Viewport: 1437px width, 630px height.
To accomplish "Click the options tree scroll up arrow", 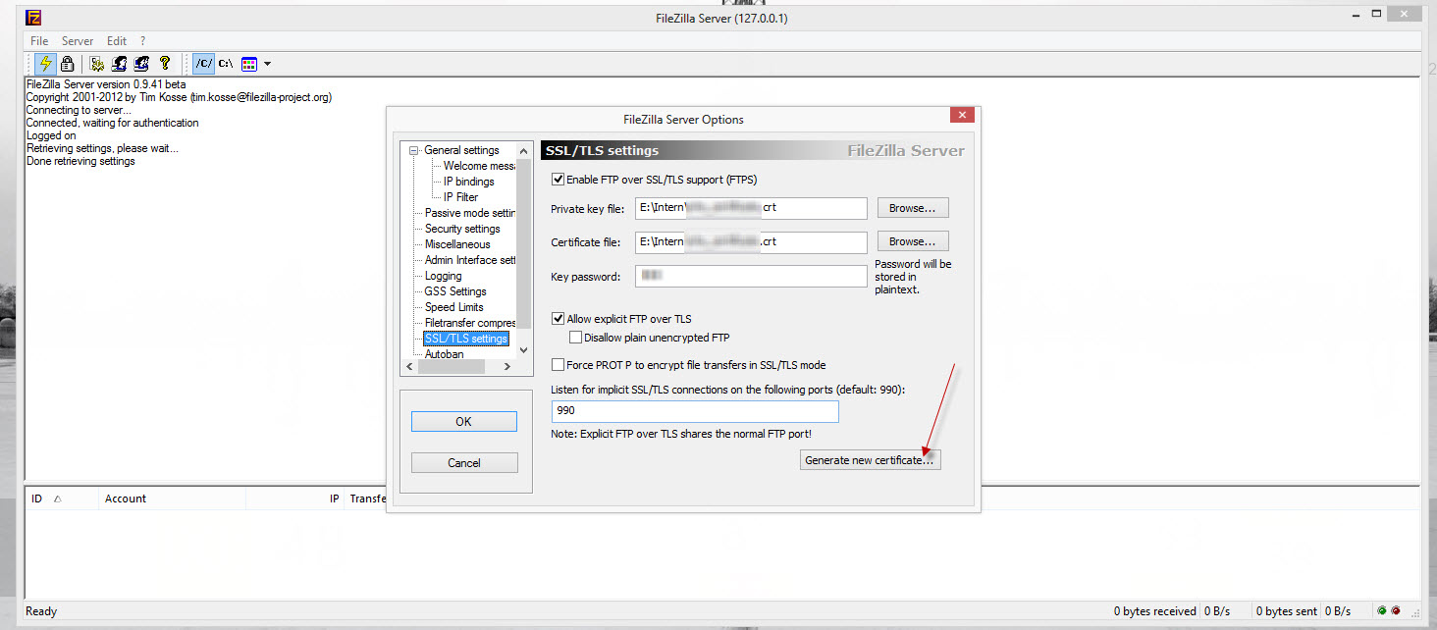I will 524,150.
